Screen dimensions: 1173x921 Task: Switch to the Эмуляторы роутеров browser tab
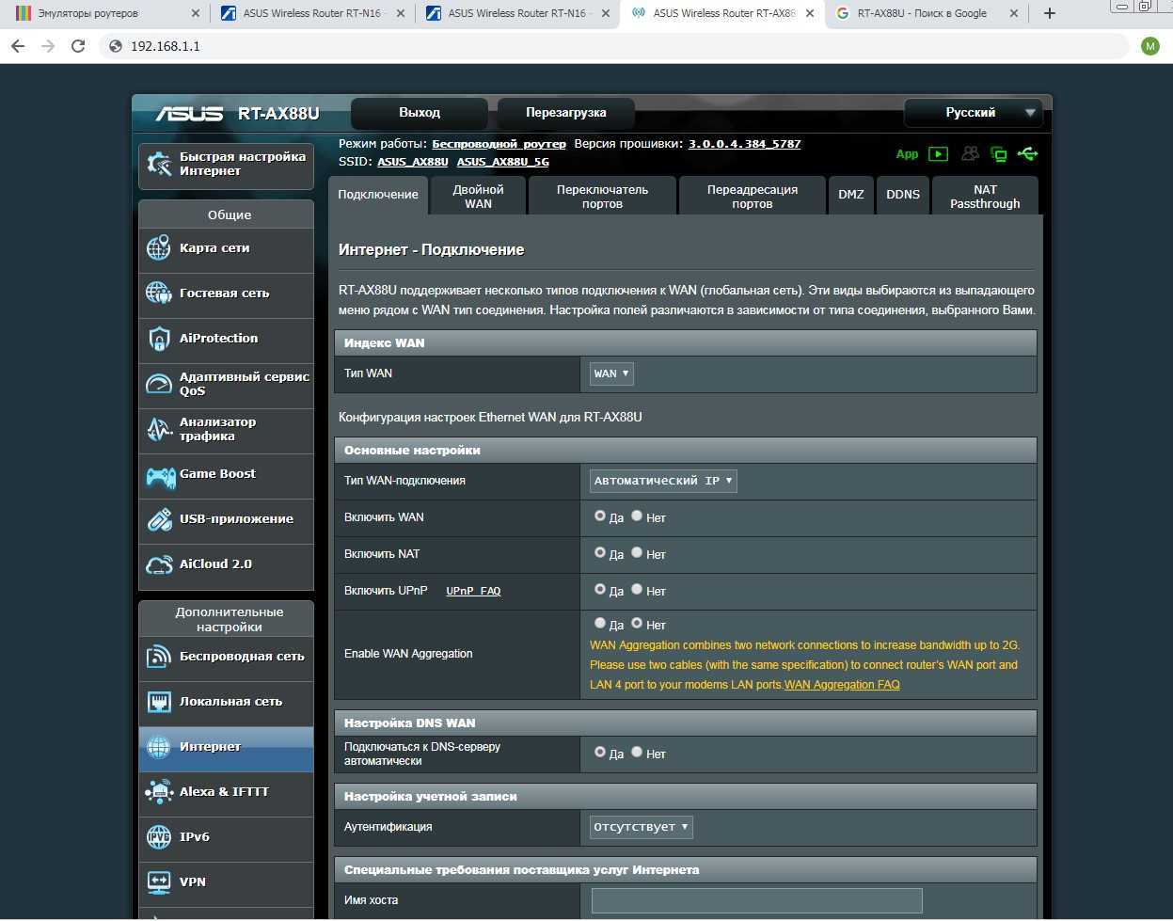[x=103, y=13]
